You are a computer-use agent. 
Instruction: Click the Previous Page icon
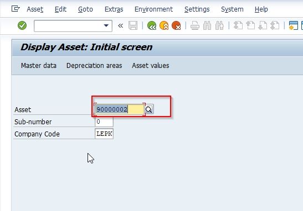pos(250,25)
